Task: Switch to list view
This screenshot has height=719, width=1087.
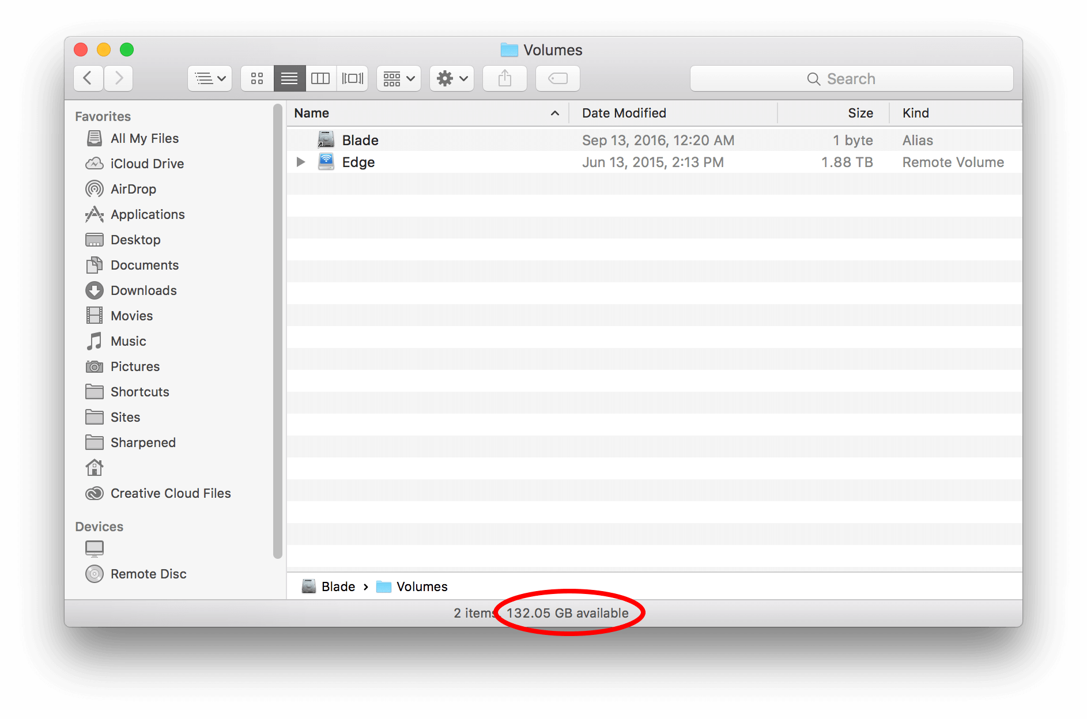Action: coord(289,78)
